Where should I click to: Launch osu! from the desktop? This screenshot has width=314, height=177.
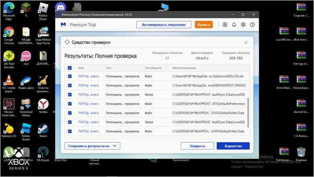coord(26,58)
